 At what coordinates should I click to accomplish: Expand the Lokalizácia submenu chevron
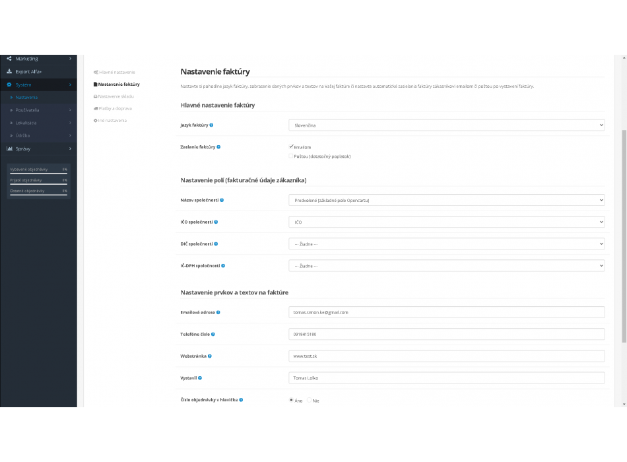point(71,123)
